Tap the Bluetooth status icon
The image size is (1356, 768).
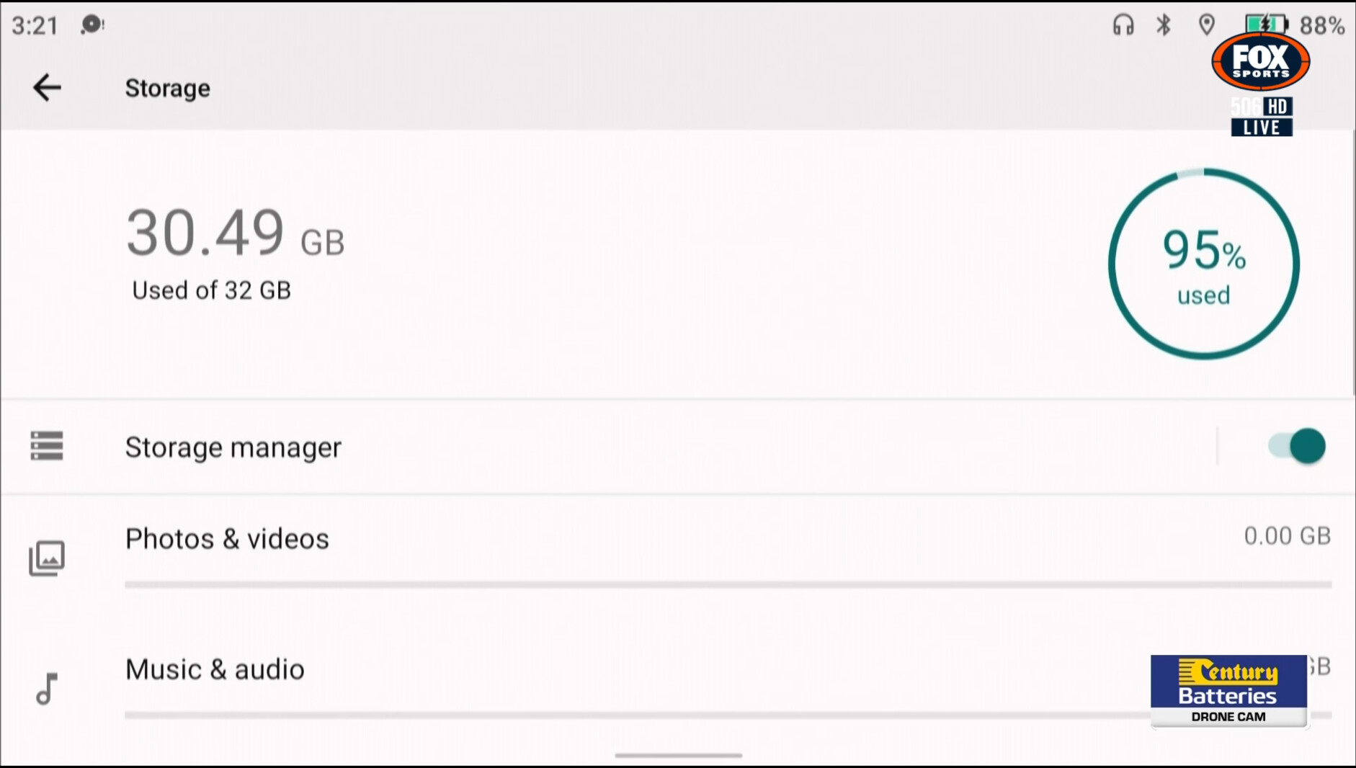click(x=1164, y=25)
